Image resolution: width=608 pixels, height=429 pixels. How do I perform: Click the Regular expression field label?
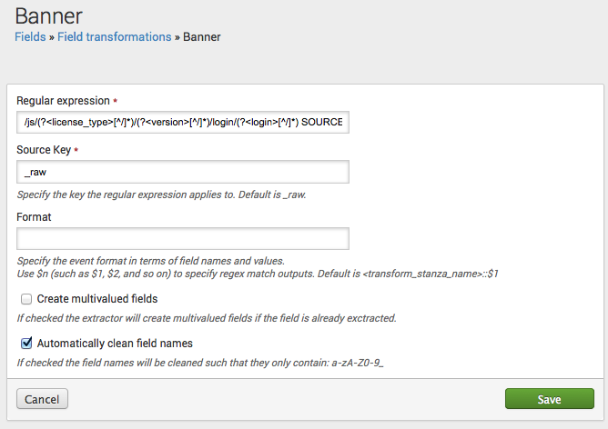(63, 101)
